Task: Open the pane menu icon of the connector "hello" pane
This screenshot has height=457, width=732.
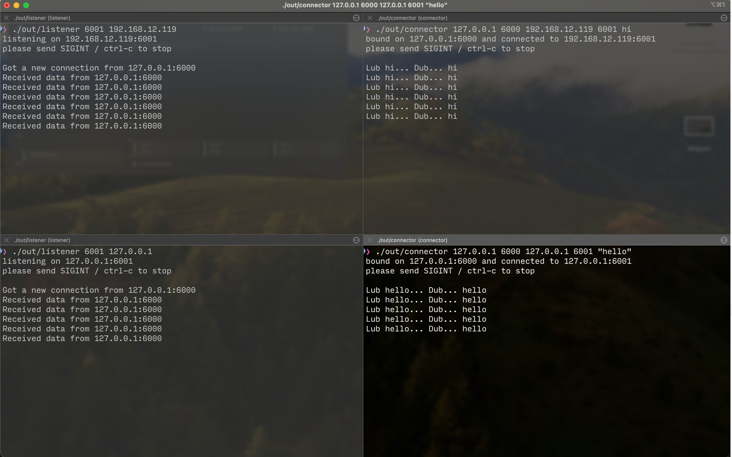Action: pyautogui.click(x=724, y=240)
